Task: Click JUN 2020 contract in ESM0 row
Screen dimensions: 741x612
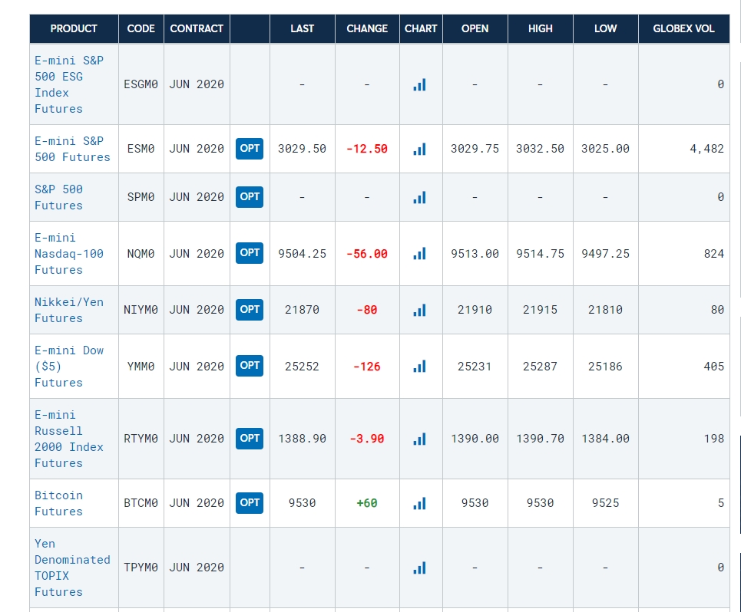Action: pyautogui.click(x=197, y=149)
